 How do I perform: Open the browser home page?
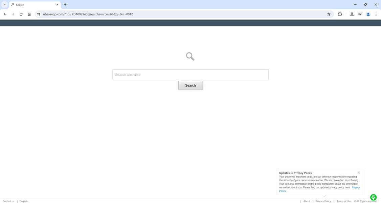click(29, 14)
